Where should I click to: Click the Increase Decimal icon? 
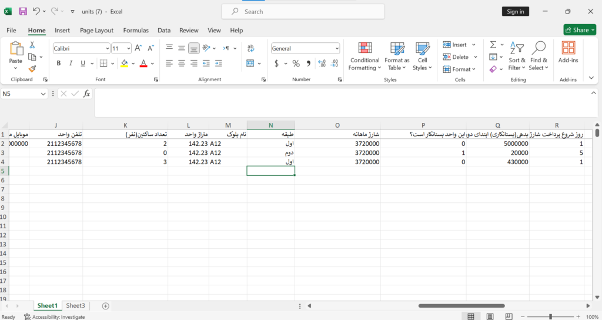322,64
